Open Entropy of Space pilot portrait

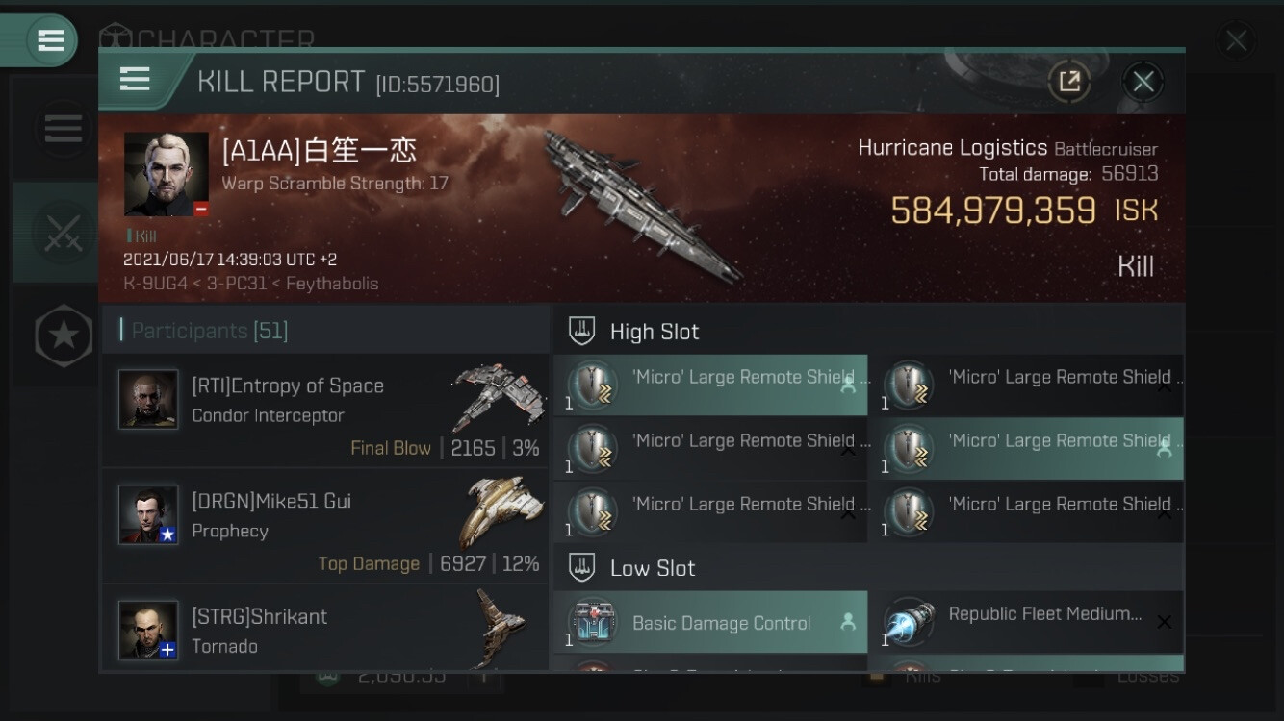click(148, 399)
